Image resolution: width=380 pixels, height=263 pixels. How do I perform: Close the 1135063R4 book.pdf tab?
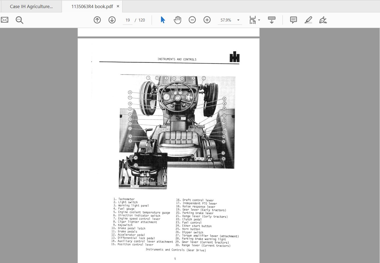pos(118,6)
